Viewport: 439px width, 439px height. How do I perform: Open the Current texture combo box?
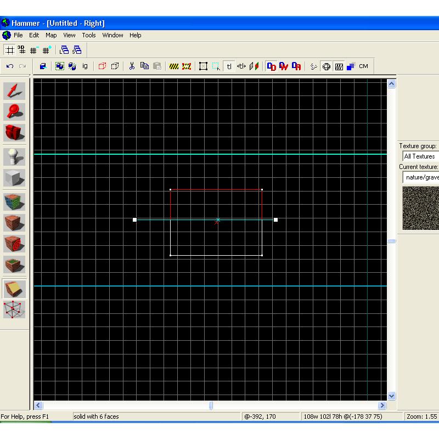click(x=421, y=177)
